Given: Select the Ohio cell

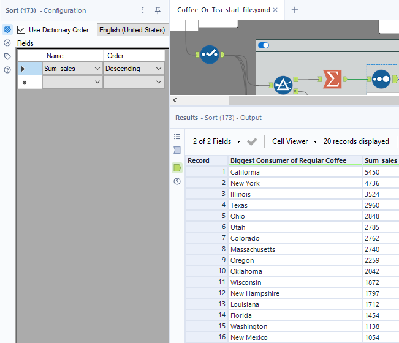Looking at the screenshot, I should tap(295, 216).
